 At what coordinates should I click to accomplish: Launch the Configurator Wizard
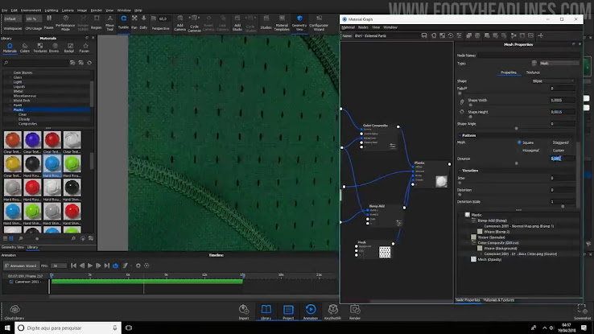319,23
